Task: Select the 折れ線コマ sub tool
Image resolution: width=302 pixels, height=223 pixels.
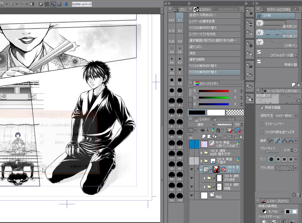Action: pyautogui.click(x=277, y=34)
